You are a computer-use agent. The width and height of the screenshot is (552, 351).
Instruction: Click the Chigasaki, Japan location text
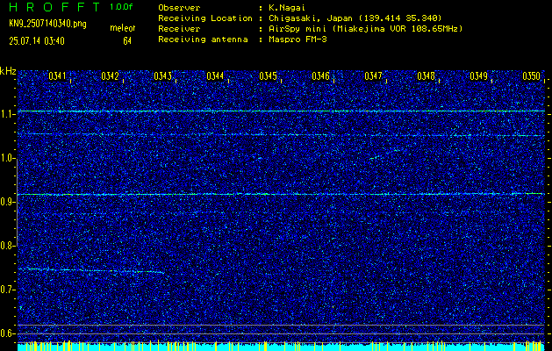pyautogui.click(x=355, y=18)
